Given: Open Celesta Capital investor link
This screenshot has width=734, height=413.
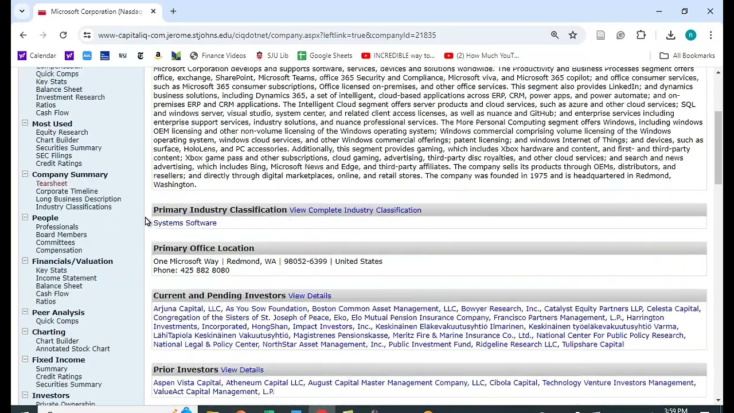Looking at the screenshot, I should 673,309.
